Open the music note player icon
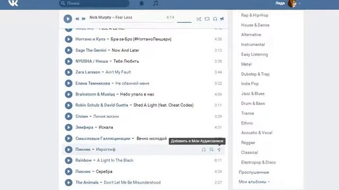The width and height of the screenshot is (339, 190). coord(155,3)
